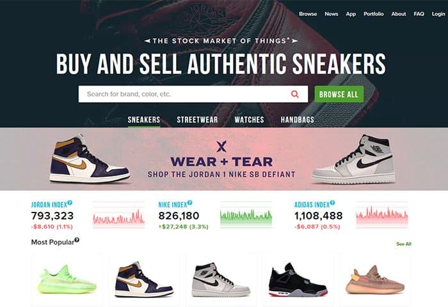
Task: Click the Browse All button
Action: (x=339, y=94)
